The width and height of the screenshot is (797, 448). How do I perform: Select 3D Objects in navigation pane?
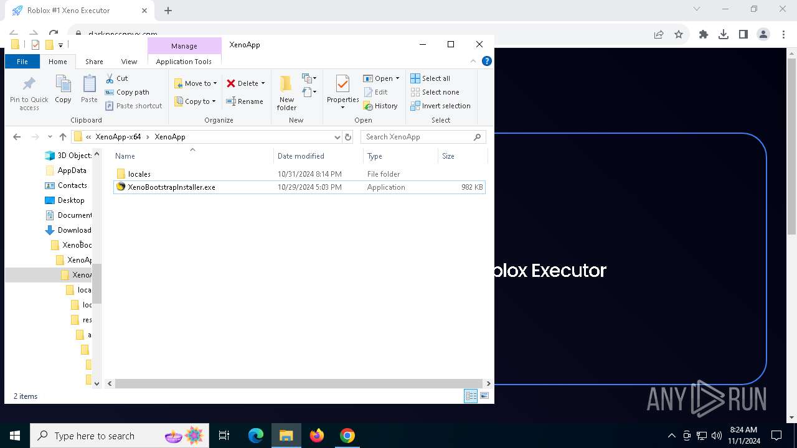68,156
